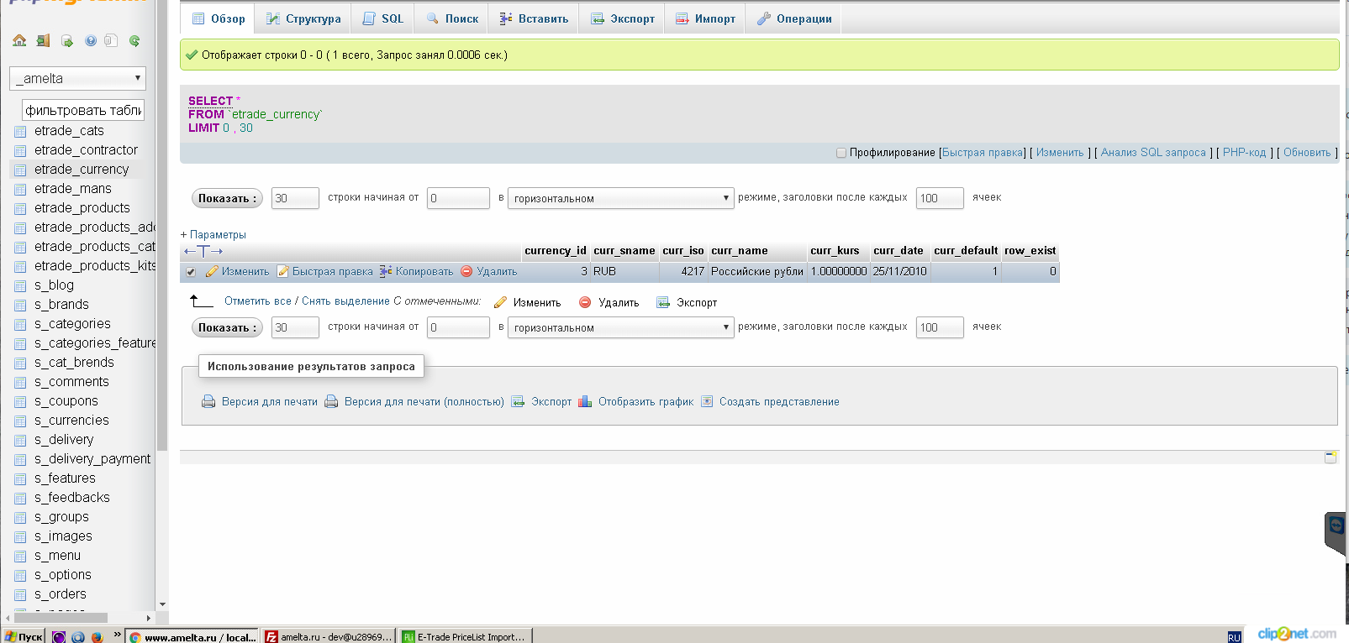Click the export icon below table for selected rows
The height and width of the screenshot is (643, 1349).
pyautogui.click(x=663, y=302)
